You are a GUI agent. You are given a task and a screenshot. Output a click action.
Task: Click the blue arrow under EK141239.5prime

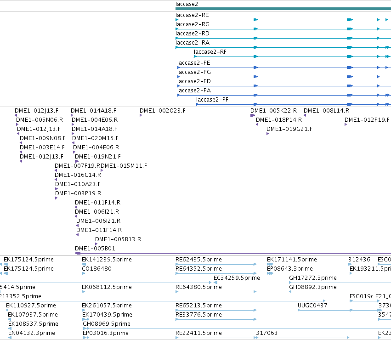click(x=84, y=264)
